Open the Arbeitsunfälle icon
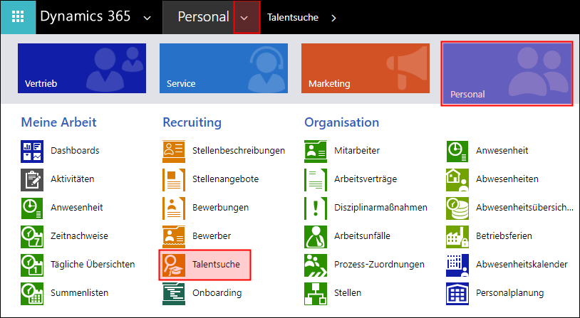The width and height of the screenshot is (580, 318). point(316,236)
